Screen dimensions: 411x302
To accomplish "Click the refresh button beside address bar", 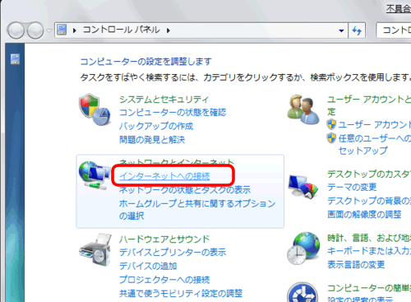I will (x=357, y=30).
